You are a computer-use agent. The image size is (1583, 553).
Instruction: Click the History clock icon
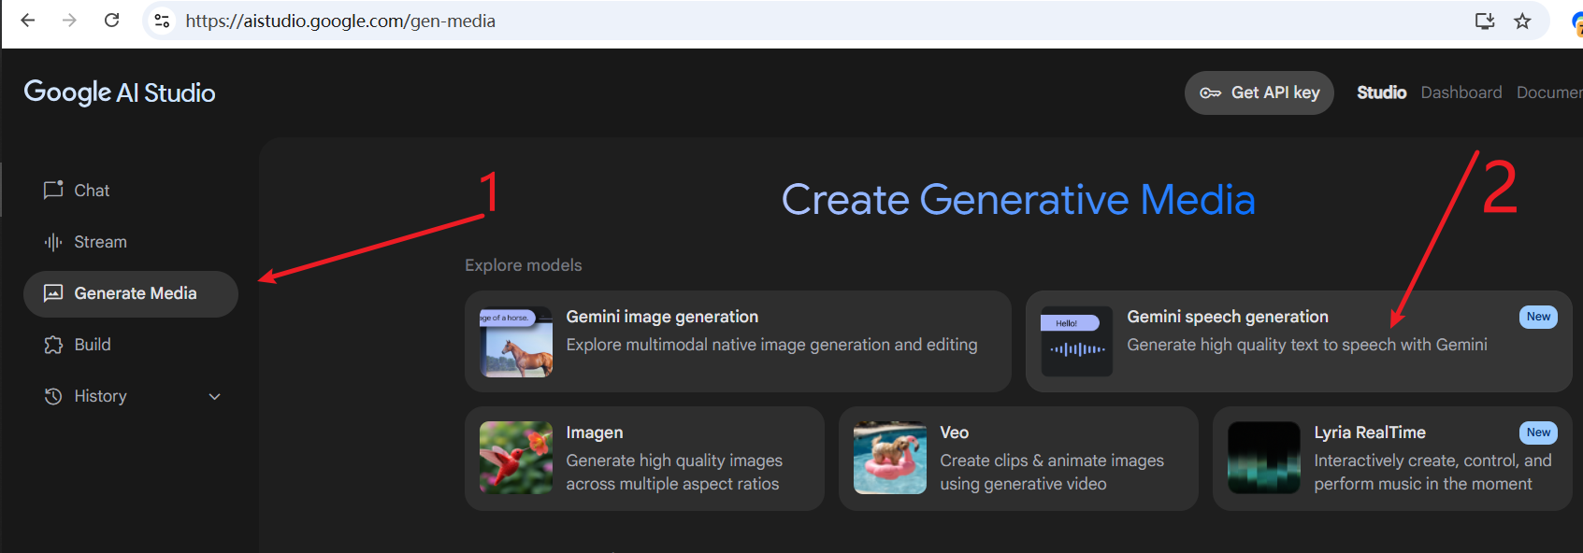tap(53, 396)
